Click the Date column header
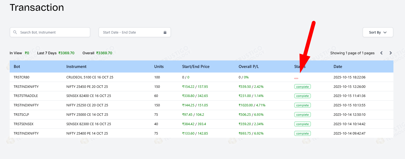This screenshot has height=159, width=405. pyautogui.click(x=338, y=67)
